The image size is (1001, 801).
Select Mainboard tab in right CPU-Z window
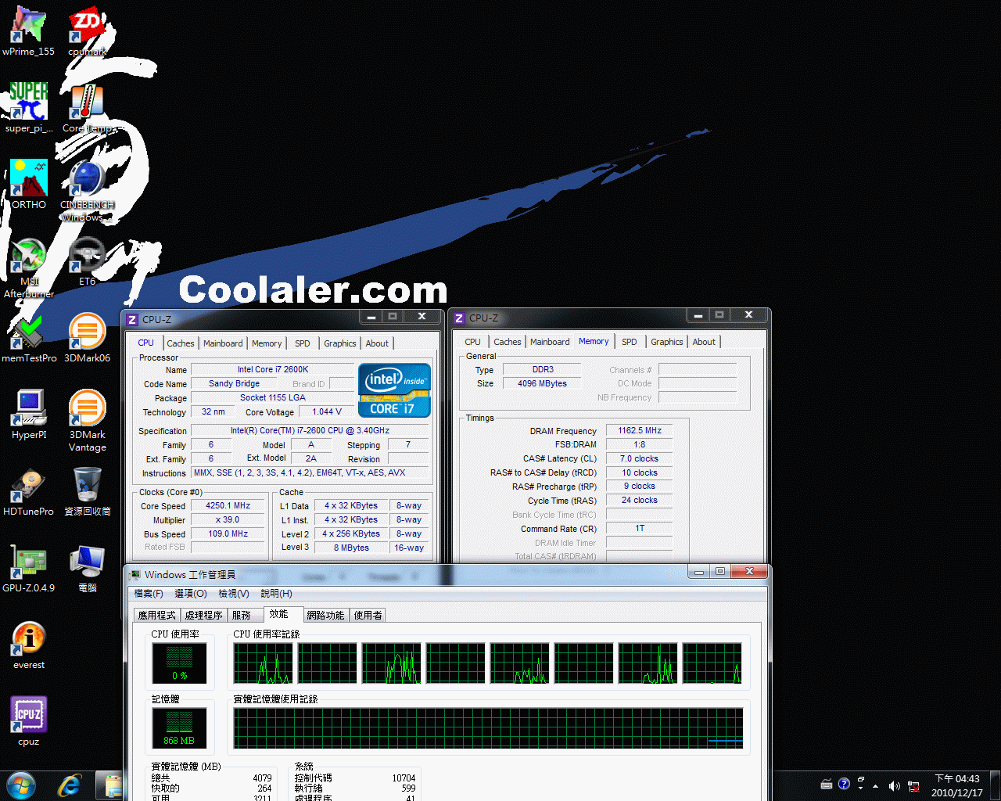tap(550, 342)
